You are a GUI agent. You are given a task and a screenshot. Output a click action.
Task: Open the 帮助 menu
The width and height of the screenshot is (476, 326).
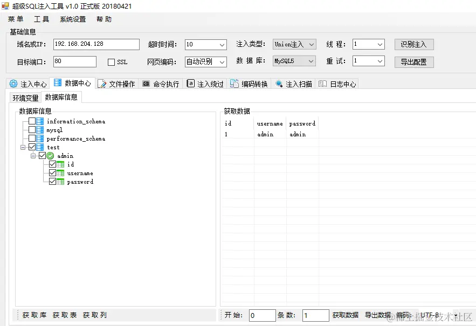[x=104, y=19]
